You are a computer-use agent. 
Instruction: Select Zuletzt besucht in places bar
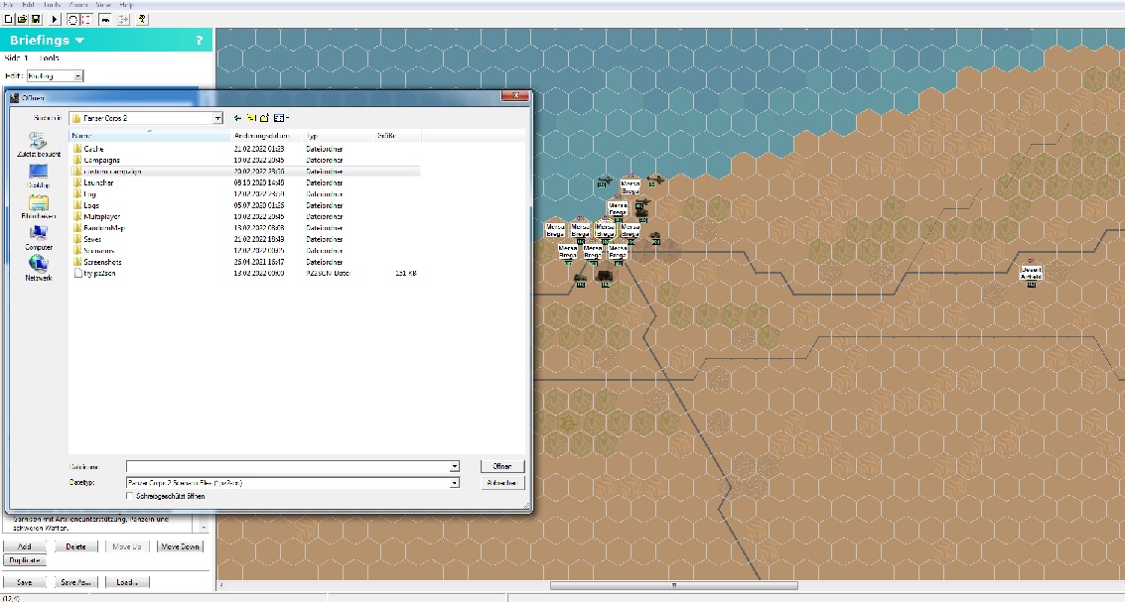(39, 146)
